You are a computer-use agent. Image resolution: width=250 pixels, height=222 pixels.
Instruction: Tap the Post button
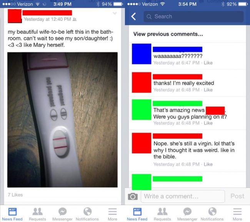coord(237,196)
